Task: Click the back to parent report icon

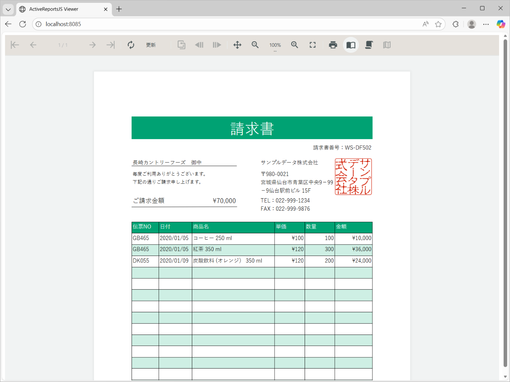Action: point(181,45)
